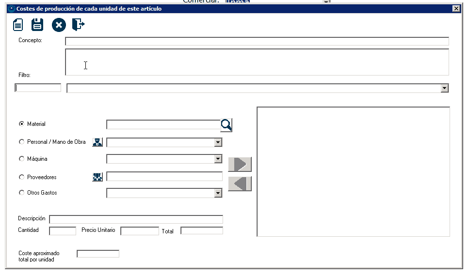This screenshot has width=468, height=274.
Task: Select Personal / Mano de Obra option
Action: point(21,142)
